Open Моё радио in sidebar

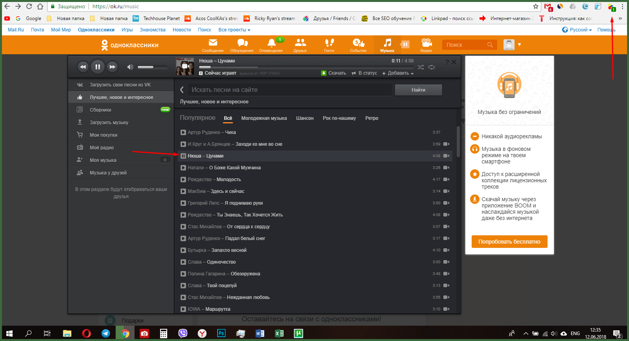pos(121,148)
